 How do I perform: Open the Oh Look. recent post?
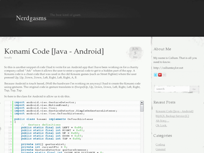[x=161, y=125]
